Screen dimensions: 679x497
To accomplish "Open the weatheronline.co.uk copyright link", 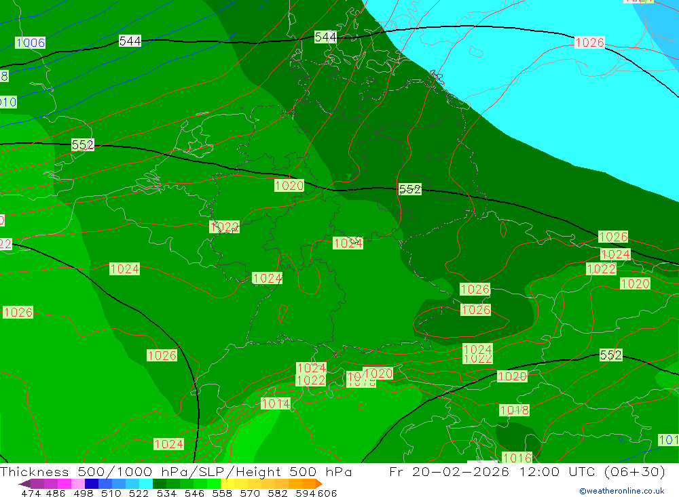I will tap(622, 491).
